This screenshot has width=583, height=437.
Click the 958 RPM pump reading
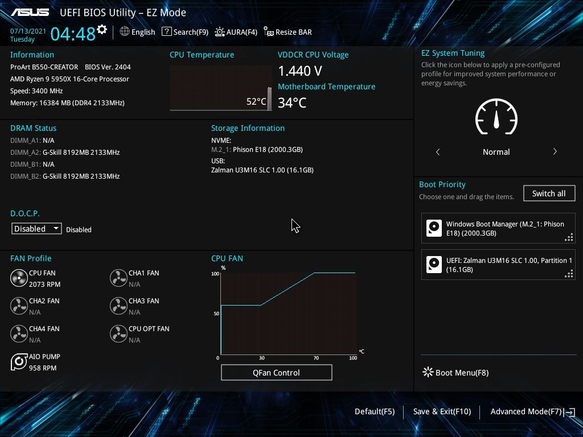43,368
